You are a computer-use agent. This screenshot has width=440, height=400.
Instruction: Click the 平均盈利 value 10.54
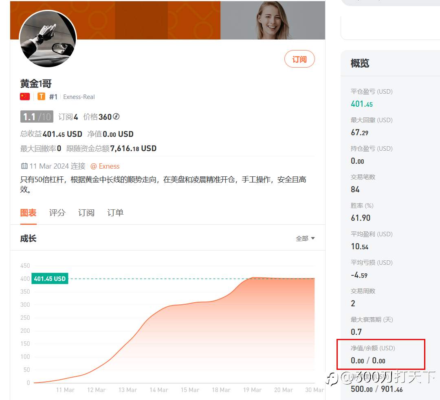pos(359,246)
